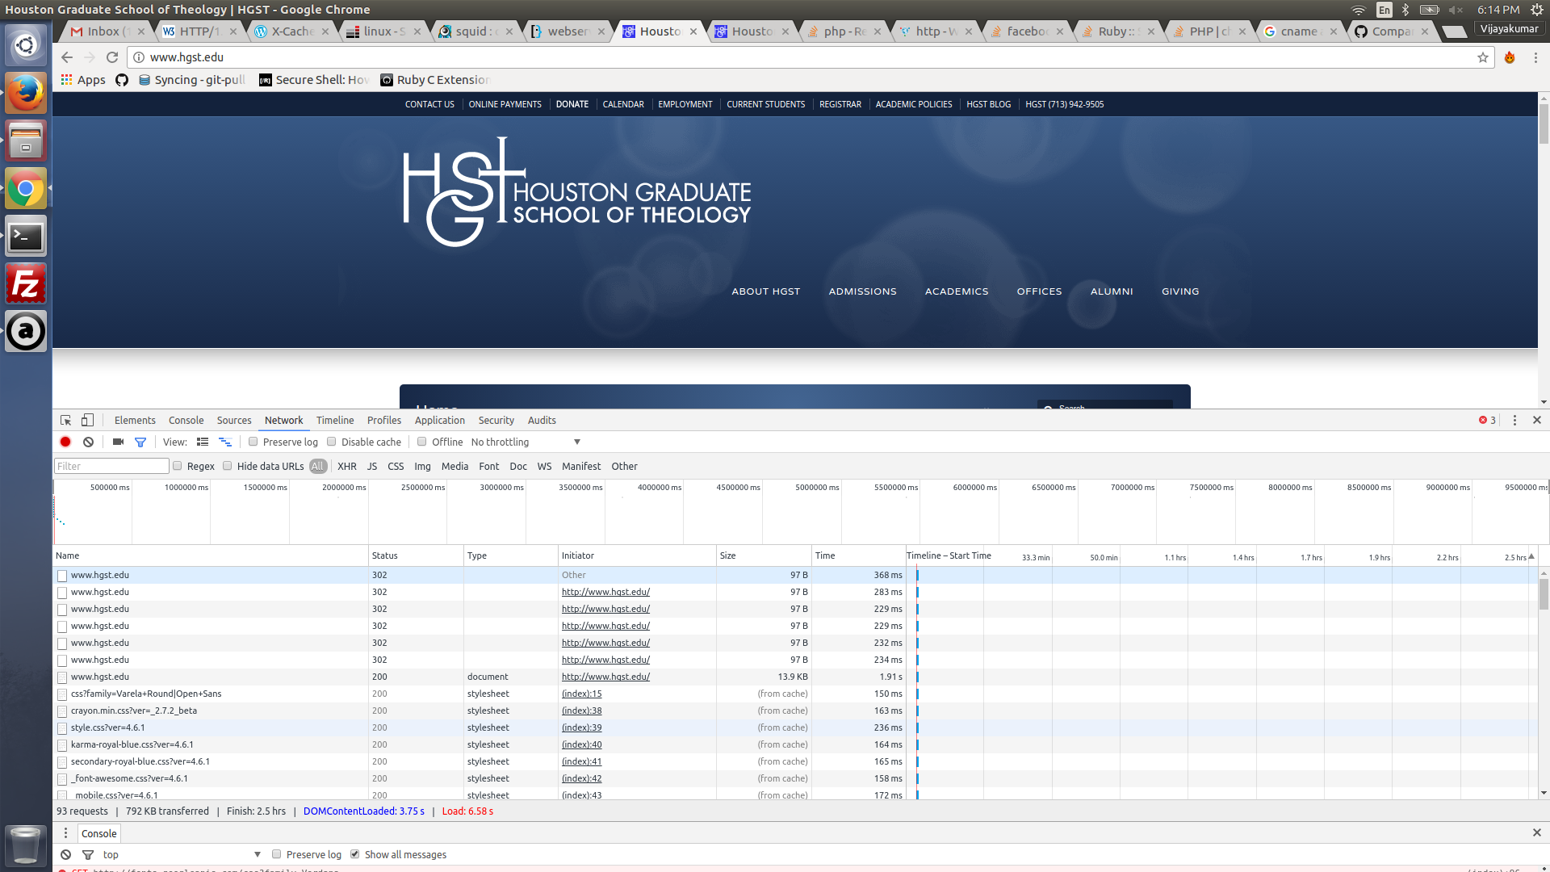Open Chrome three-dot menu
1550x872 pixels.
pos(1535,57)
